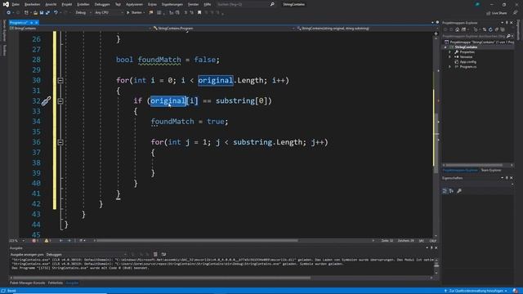Click the Live Share button
Screen dimensions: 523x294
[x=496, y=13]
